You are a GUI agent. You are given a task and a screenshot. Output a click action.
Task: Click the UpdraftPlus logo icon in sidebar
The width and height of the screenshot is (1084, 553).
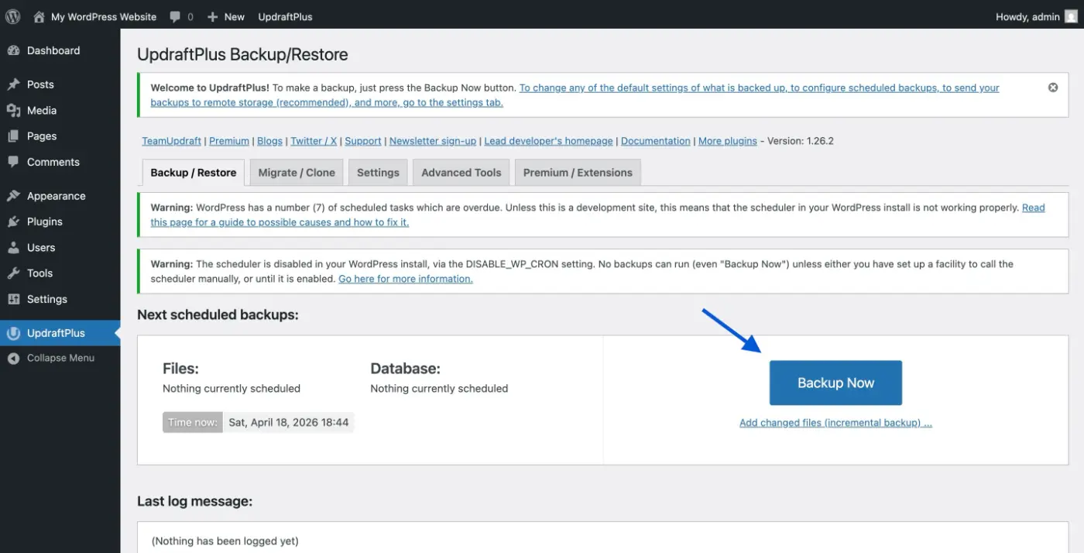(13, 333)
